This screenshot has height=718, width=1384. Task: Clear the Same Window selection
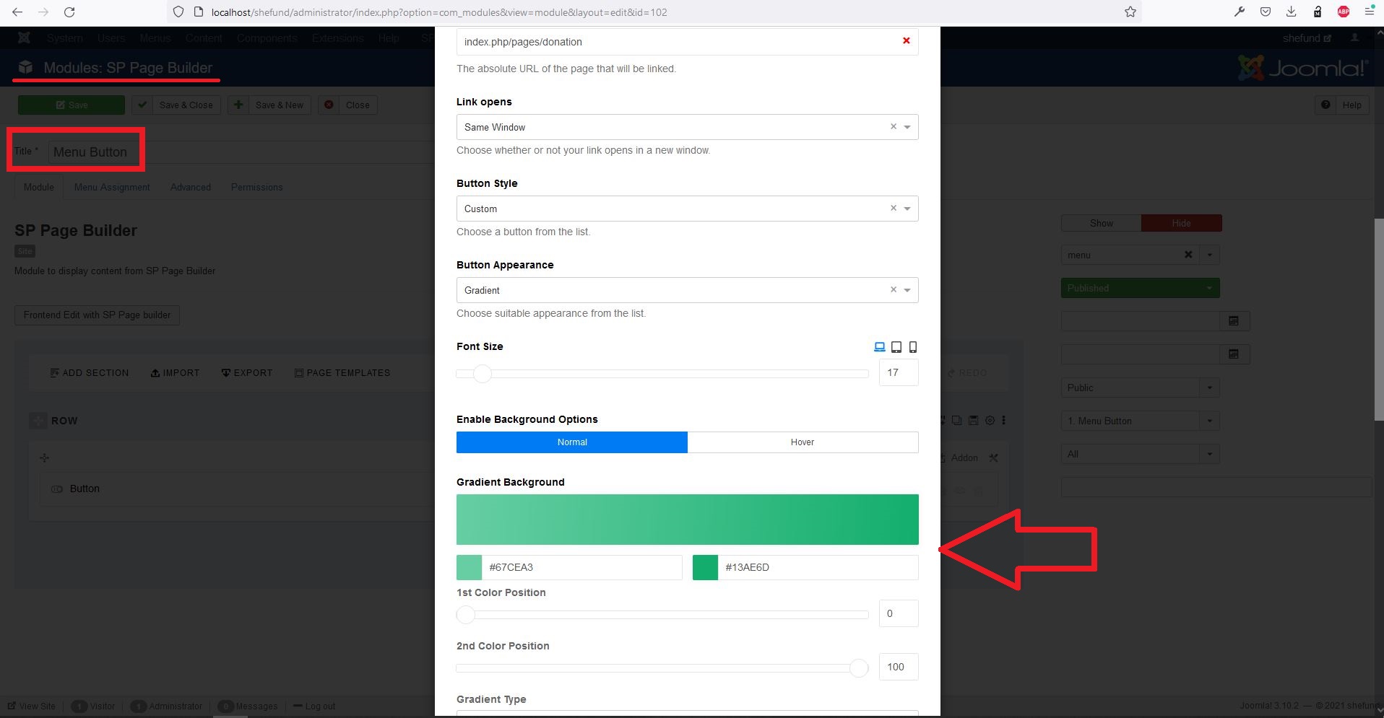(894, 127)
